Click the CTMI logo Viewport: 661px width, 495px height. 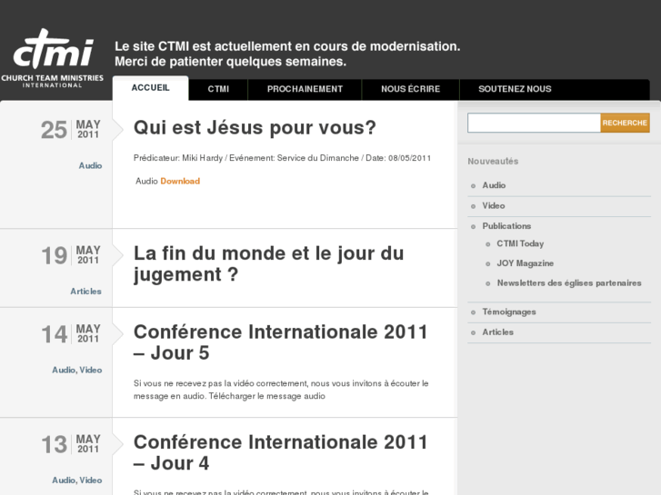[x=52, y=58]
